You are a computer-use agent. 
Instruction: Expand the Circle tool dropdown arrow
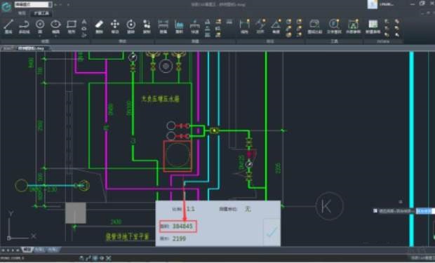[40, 36]
